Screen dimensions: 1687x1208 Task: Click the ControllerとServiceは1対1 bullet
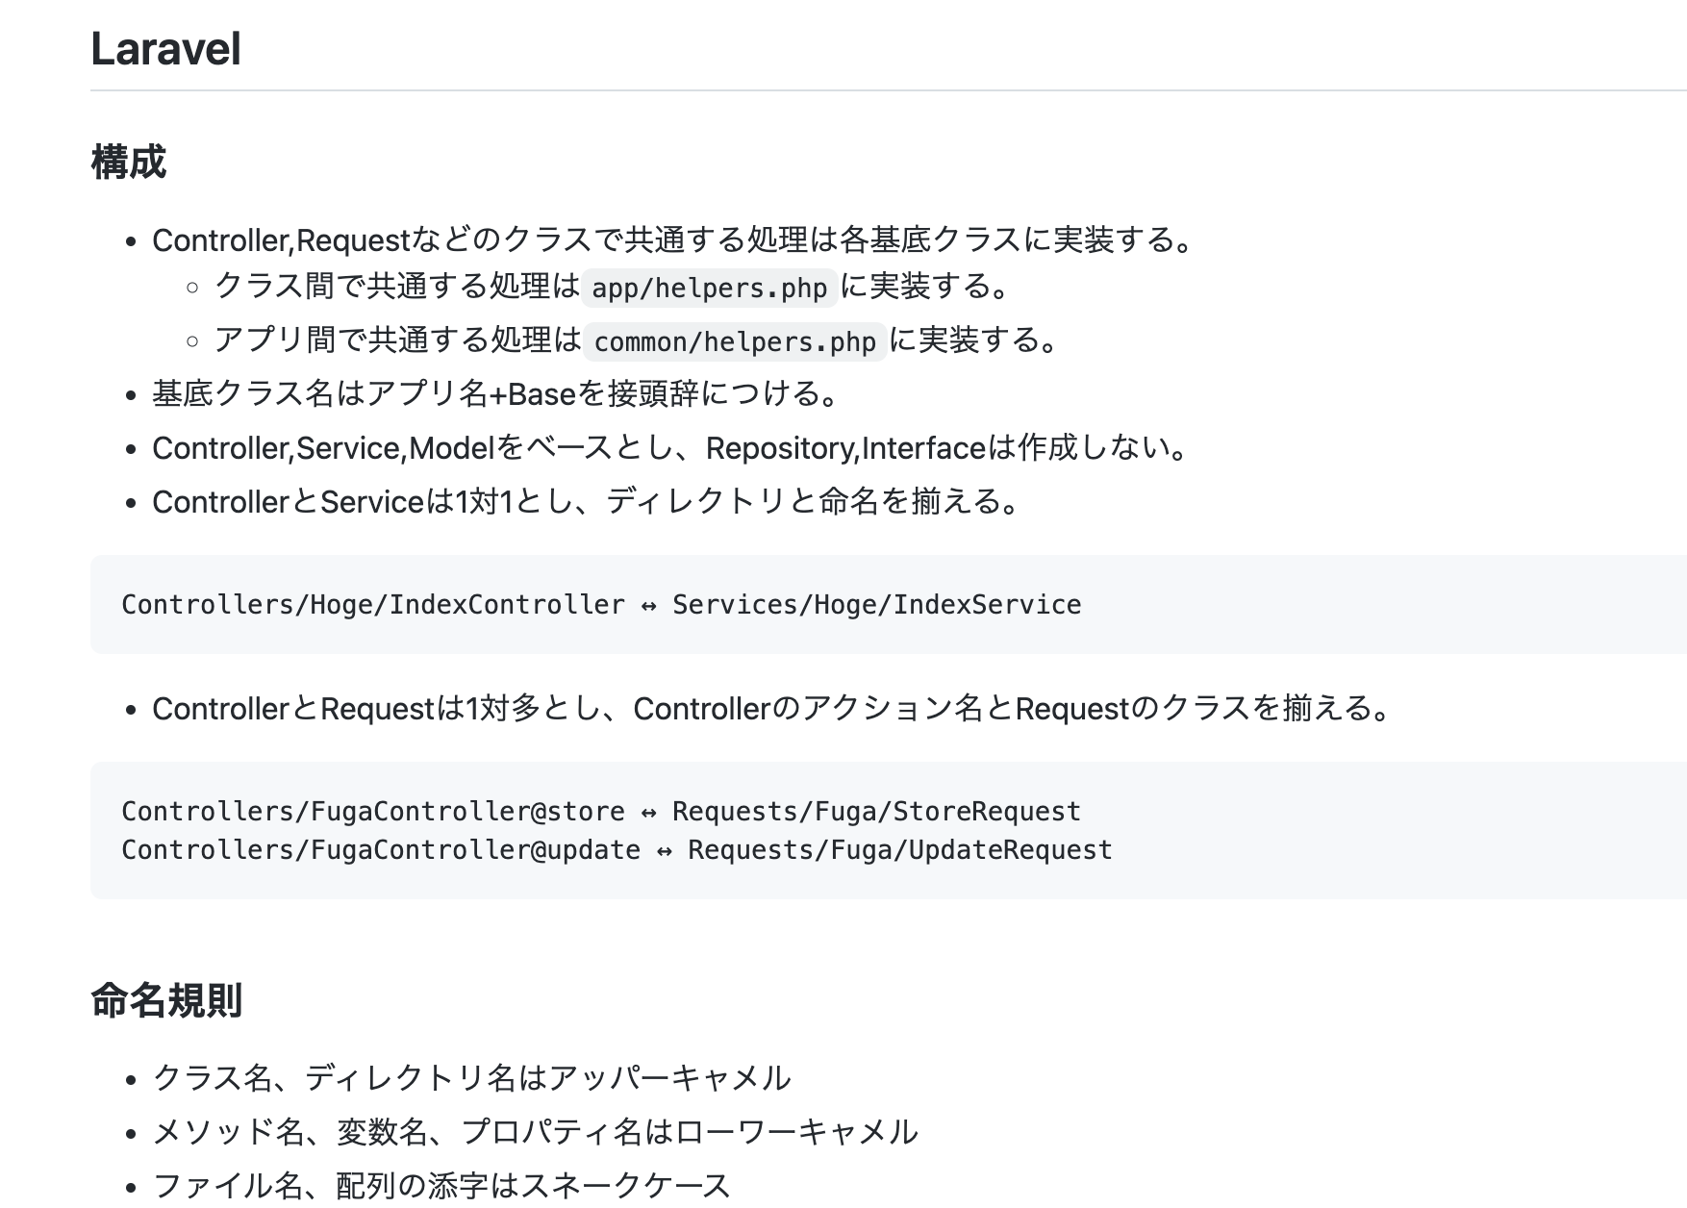point(589,501)
